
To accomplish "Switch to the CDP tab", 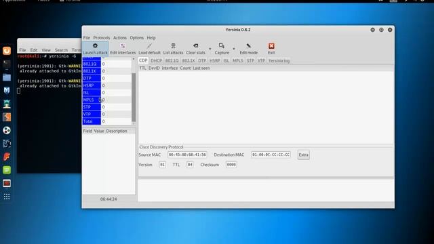I will [143, 60].
